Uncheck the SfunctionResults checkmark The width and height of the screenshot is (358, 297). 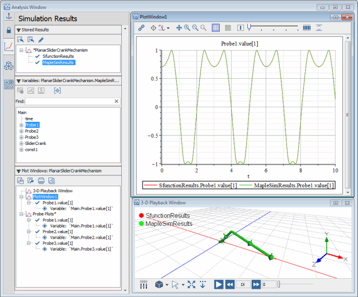(x=37, y=56)
